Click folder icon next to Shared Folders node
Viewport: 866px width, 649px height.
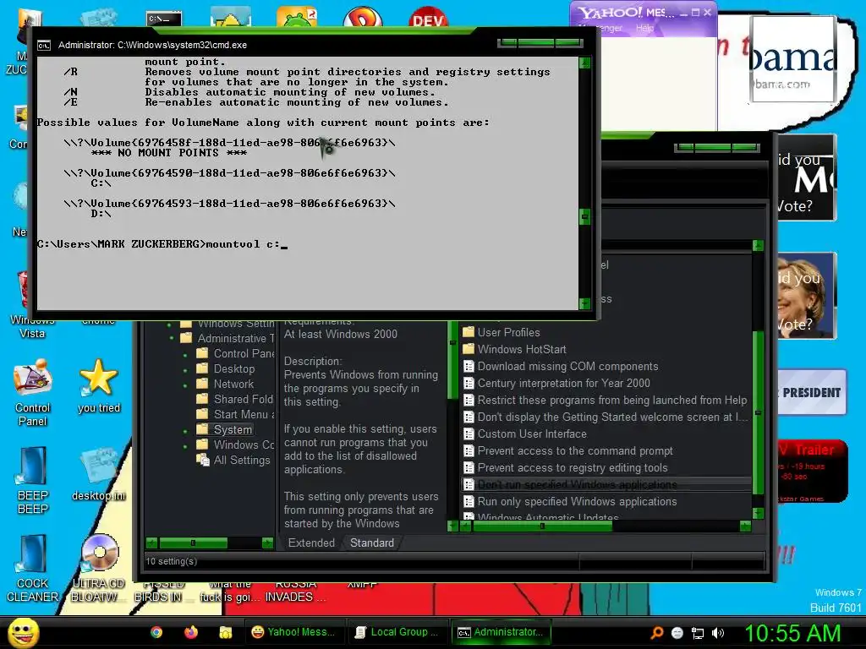pyautogui.click(x=203, y=399)
